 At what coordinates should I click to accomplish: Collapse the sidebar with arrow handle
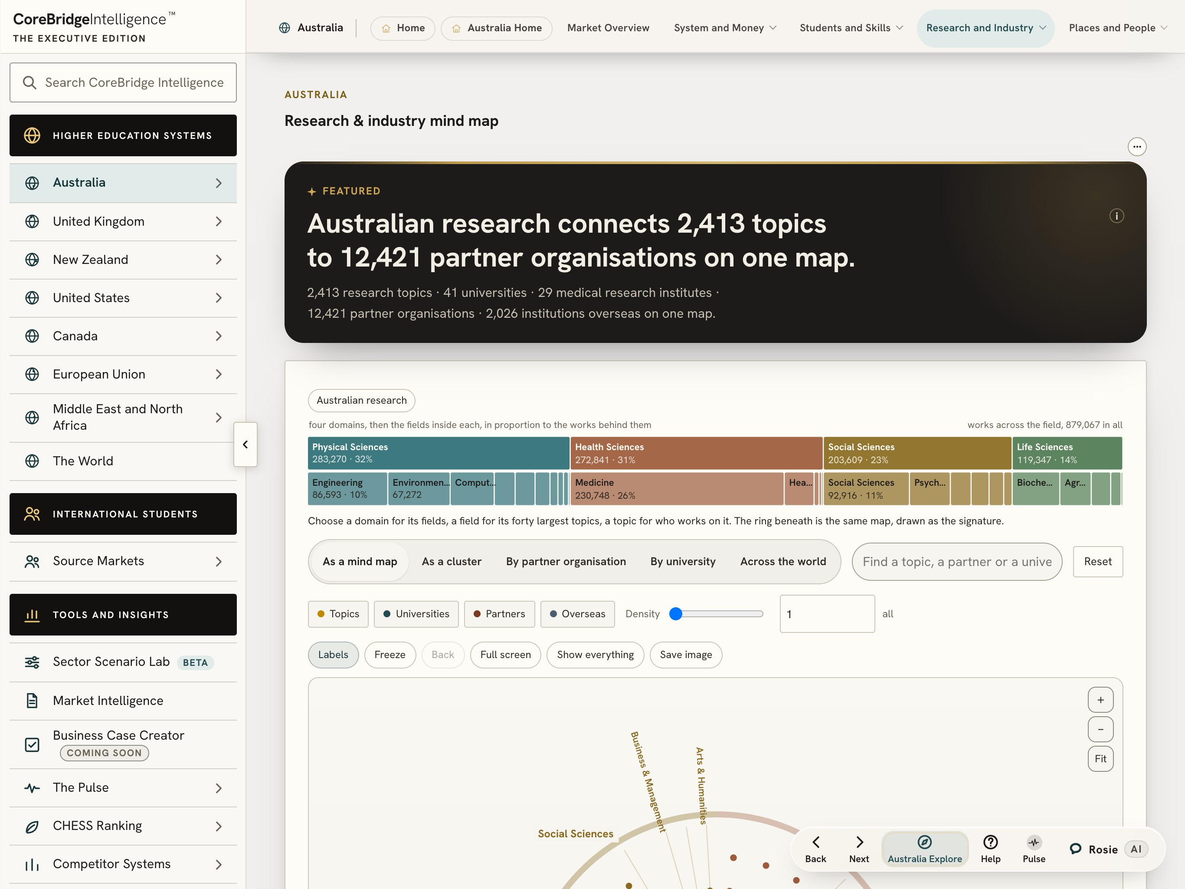(246, 444)
